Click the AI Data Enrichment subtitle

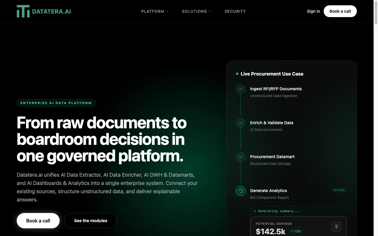click(x=266, y=130)
